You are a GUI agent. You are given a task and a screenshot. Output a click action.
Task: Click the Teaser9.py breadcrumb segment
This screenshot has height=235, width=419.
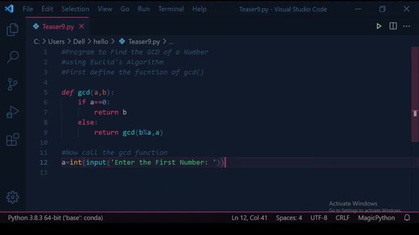tap(144, 42)
